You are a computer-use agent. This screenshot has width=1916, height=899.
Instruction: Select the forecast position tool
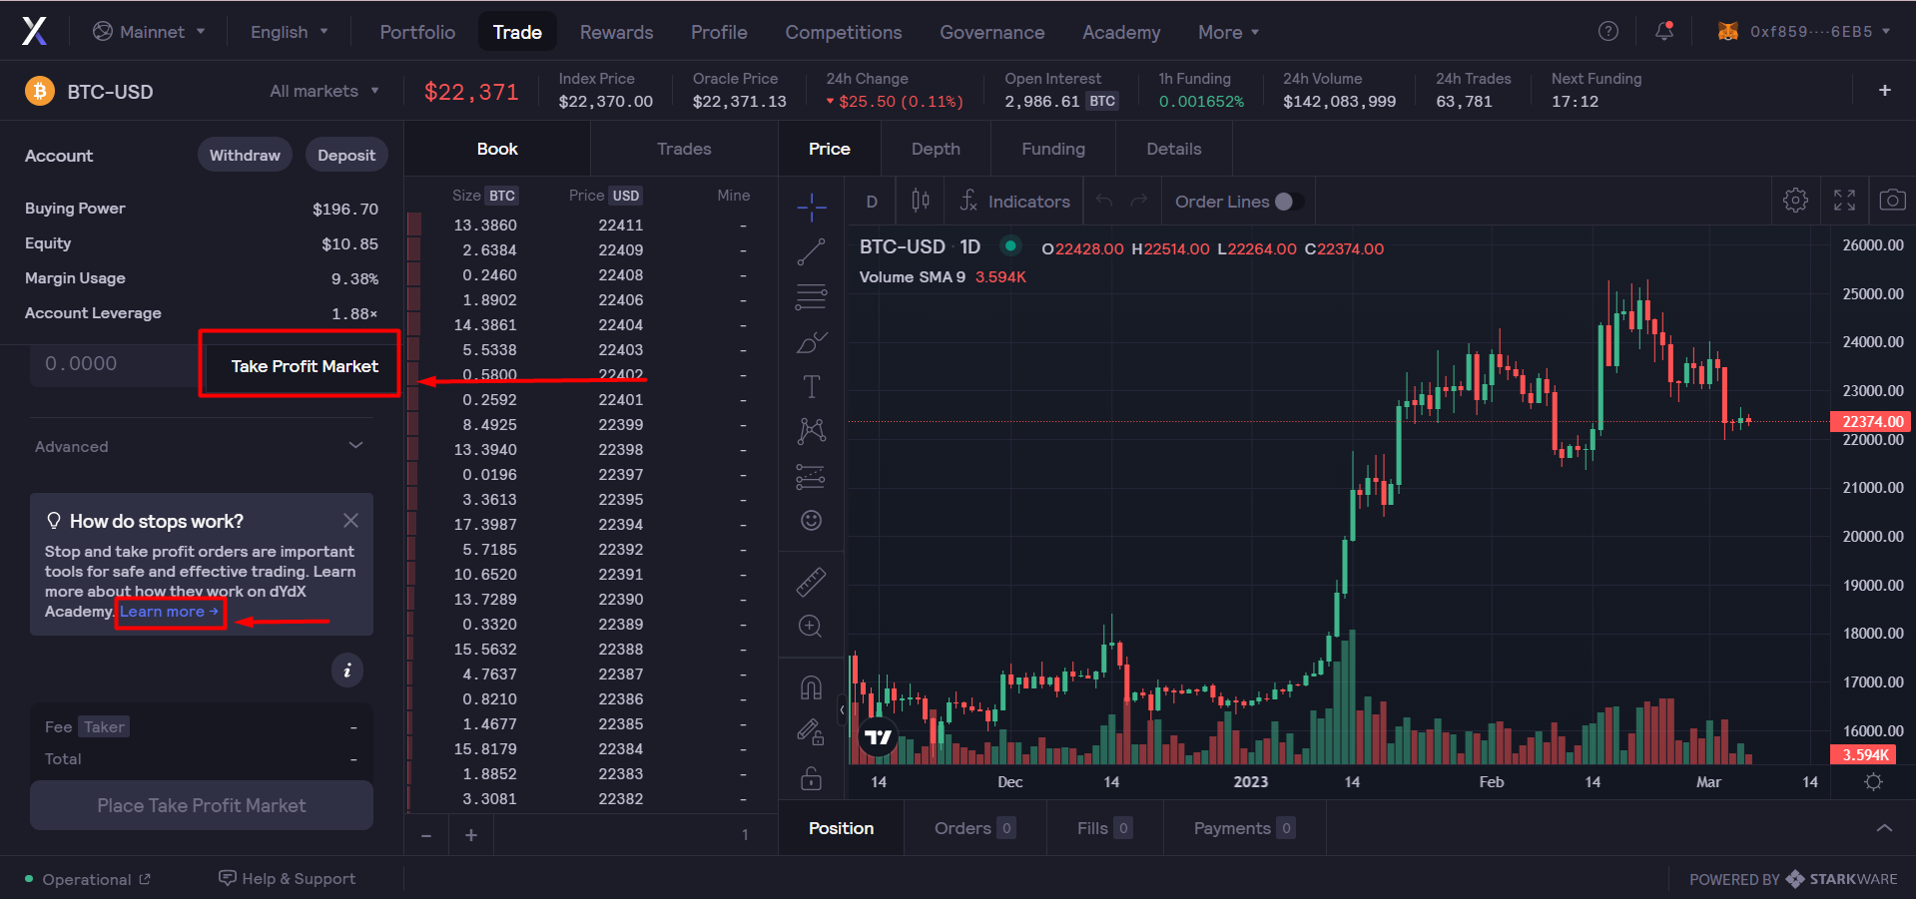[x=811, y=476]
